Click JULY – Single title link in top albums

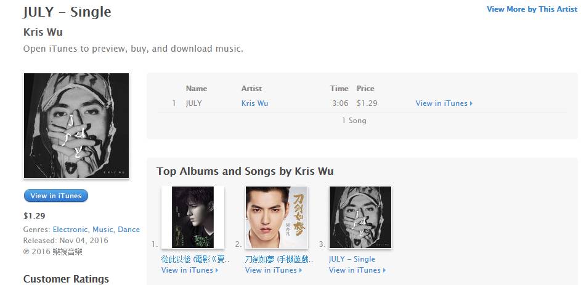pos(352,259)
